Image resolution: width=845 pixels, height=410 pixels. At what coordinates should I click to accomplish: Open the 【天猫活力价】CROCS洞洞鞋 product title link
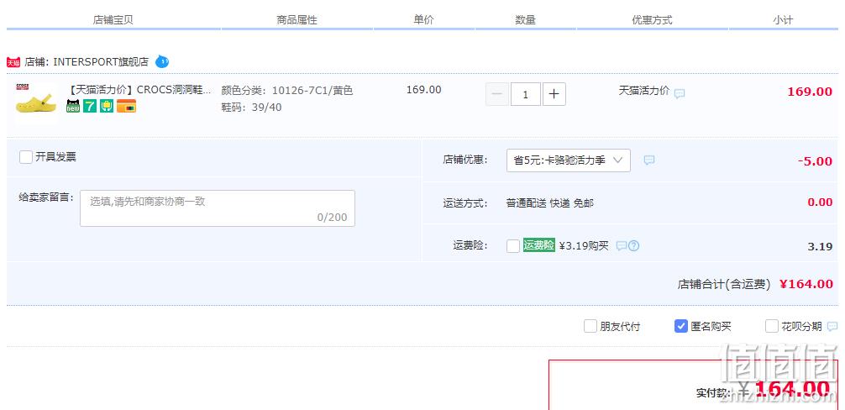tap(139, 90)
